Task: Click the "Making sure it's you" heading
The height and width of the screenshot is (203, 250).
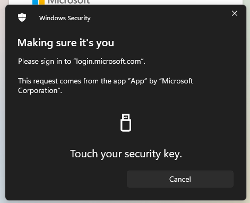Action: 66,43
